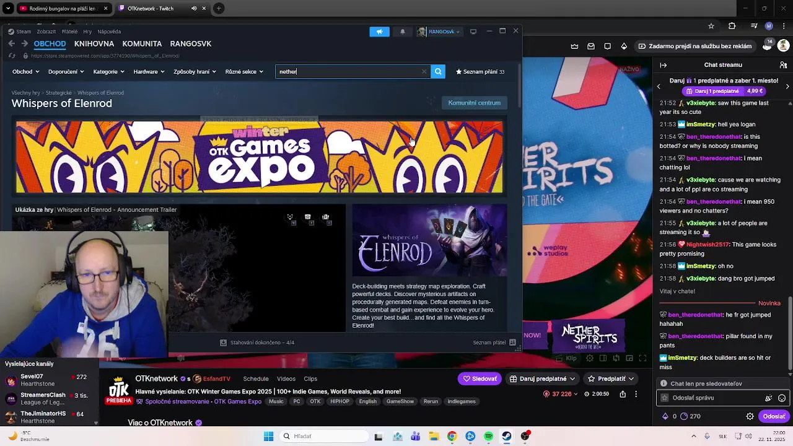Screen dimensions: 793x446
Task: Open a new browser tab
Action: click(x=219, y=8)
